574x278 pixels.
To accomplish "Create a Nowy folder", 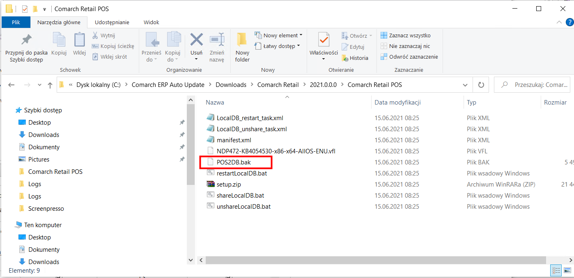I will tap(242, 47).
